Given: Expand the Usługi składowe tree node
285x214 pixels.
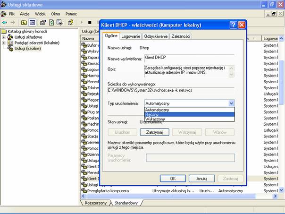Looking at the screenshot, I should pyautogui.click(x=4, y=37).
